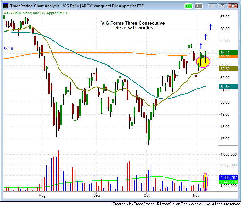Click the 54.19 horizontal line label
Screen dimensions: 241x206
(x=8, y=49)
